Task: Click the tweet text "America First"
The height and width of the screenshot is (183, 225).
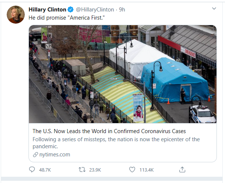Action: 67,18
